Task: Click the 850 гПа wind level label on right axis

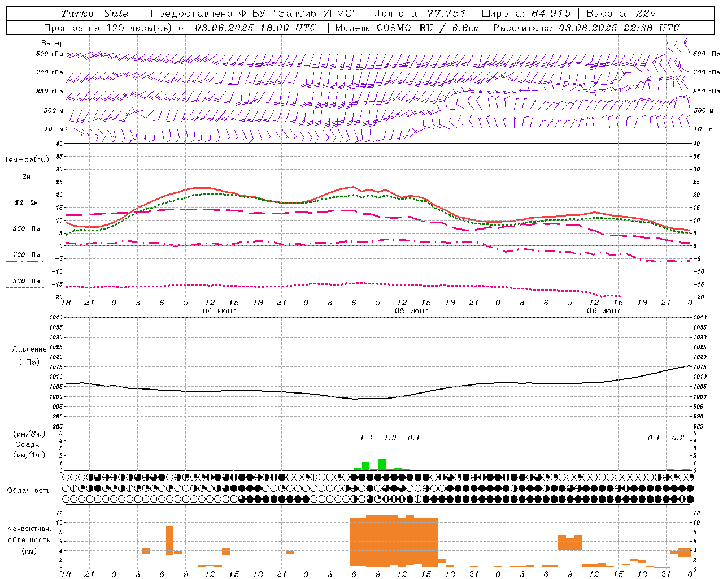Action: (707, 91)
